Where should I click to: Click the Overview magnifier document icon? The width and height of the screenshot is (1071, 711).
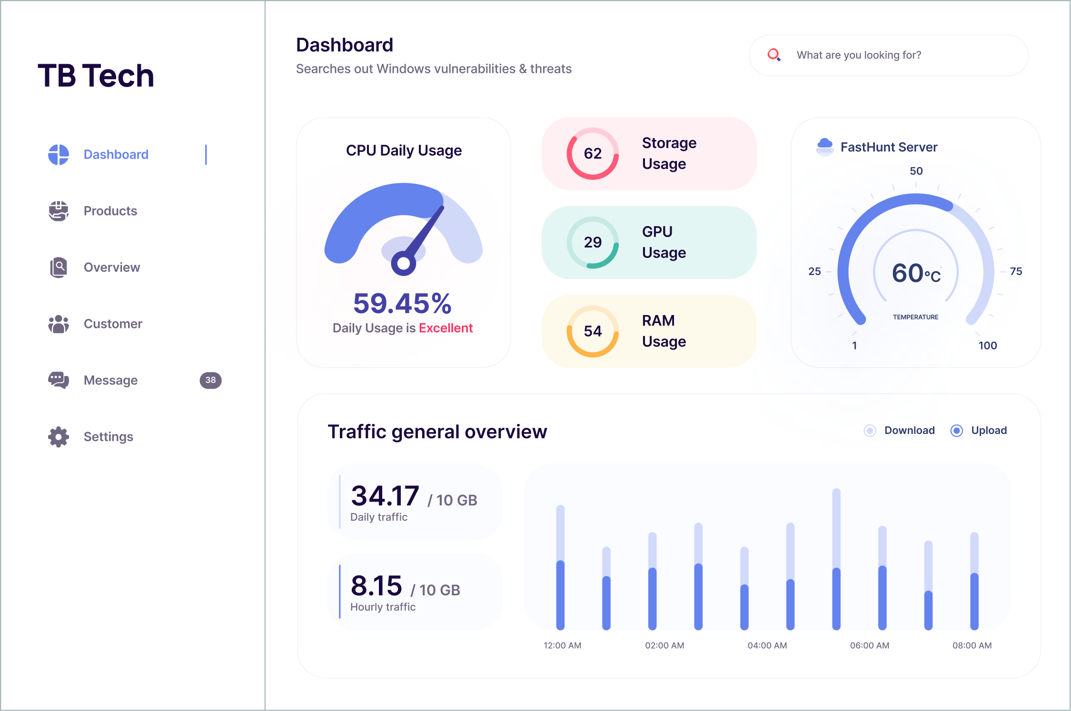point(59,267)
